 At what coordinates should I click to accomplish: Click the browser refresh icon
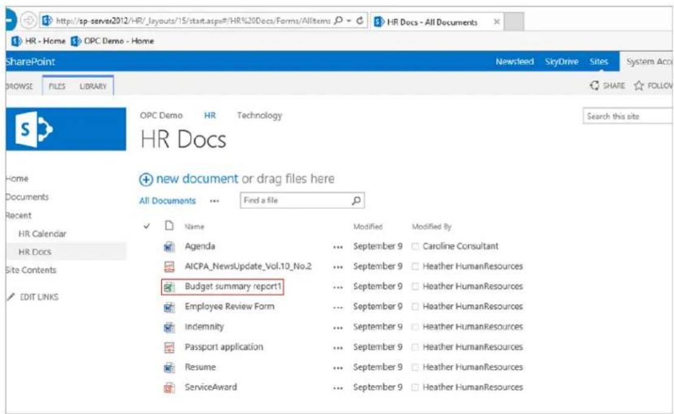[x=360, y=20]
